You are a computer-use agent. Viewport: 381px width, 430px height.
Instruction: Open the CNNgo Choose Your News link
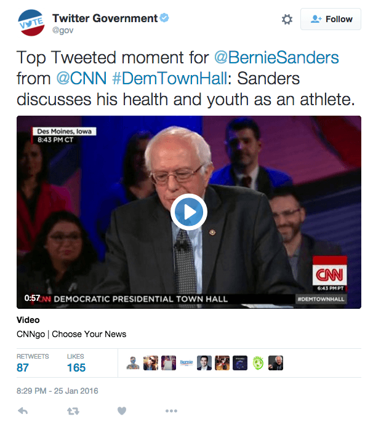click(71, 334)
